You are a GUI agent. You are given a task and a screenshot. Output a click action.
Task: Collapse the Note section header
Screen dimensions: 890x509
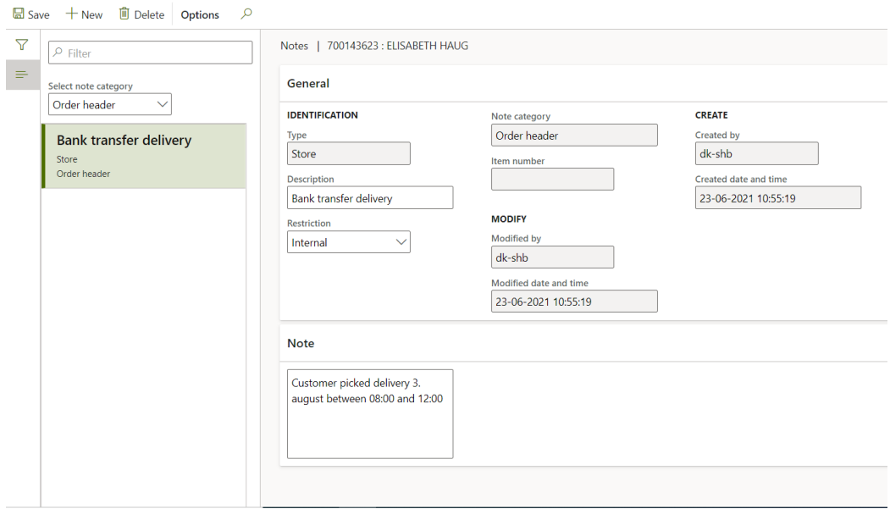301,344
